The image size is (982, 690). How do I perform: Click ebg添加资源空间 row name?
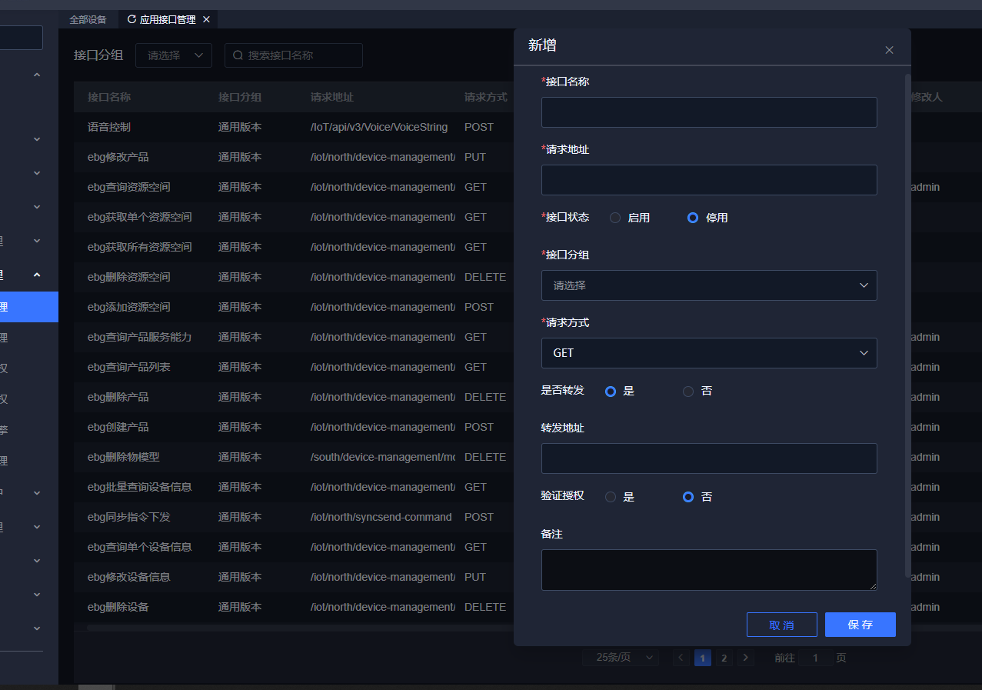129,307
